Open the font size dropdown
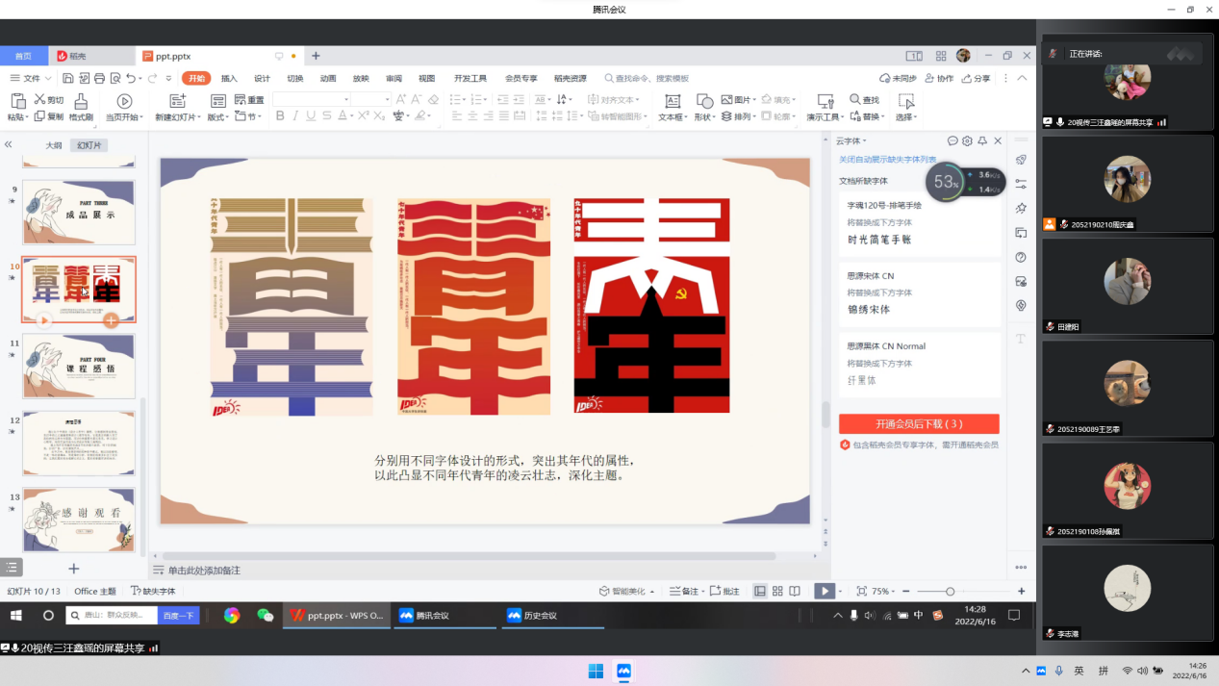 click(387, 100)
